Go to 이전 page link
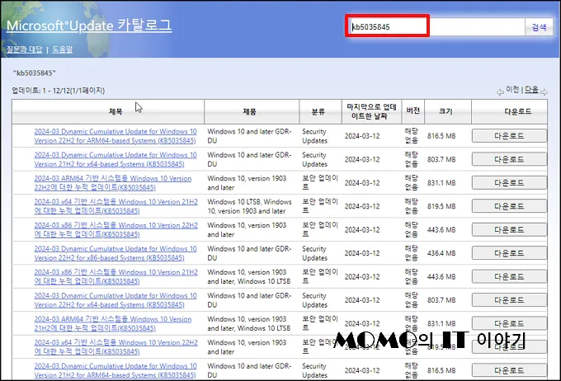561x381 pixels. [512, 89]
